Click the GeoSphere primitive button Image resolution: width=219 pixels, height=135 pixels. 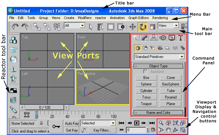coord(171,84)
